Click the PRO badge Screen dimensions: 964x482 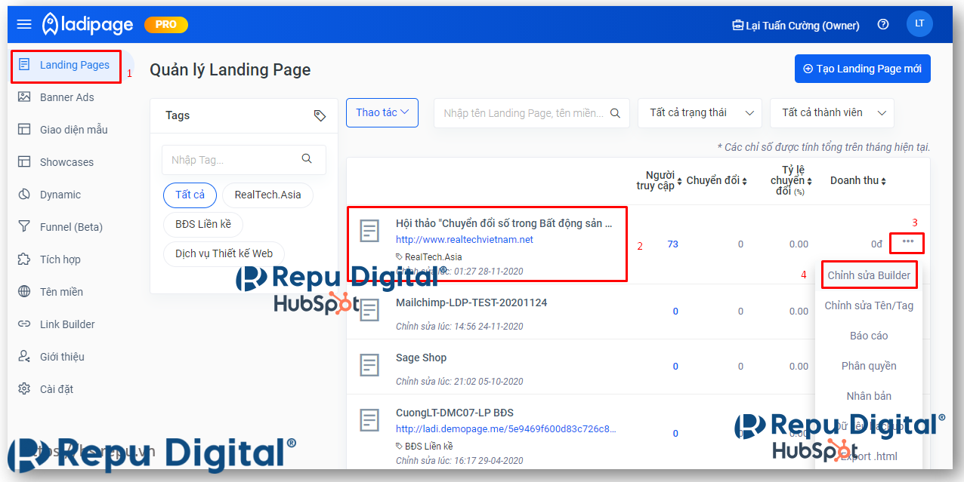[165, 24]
